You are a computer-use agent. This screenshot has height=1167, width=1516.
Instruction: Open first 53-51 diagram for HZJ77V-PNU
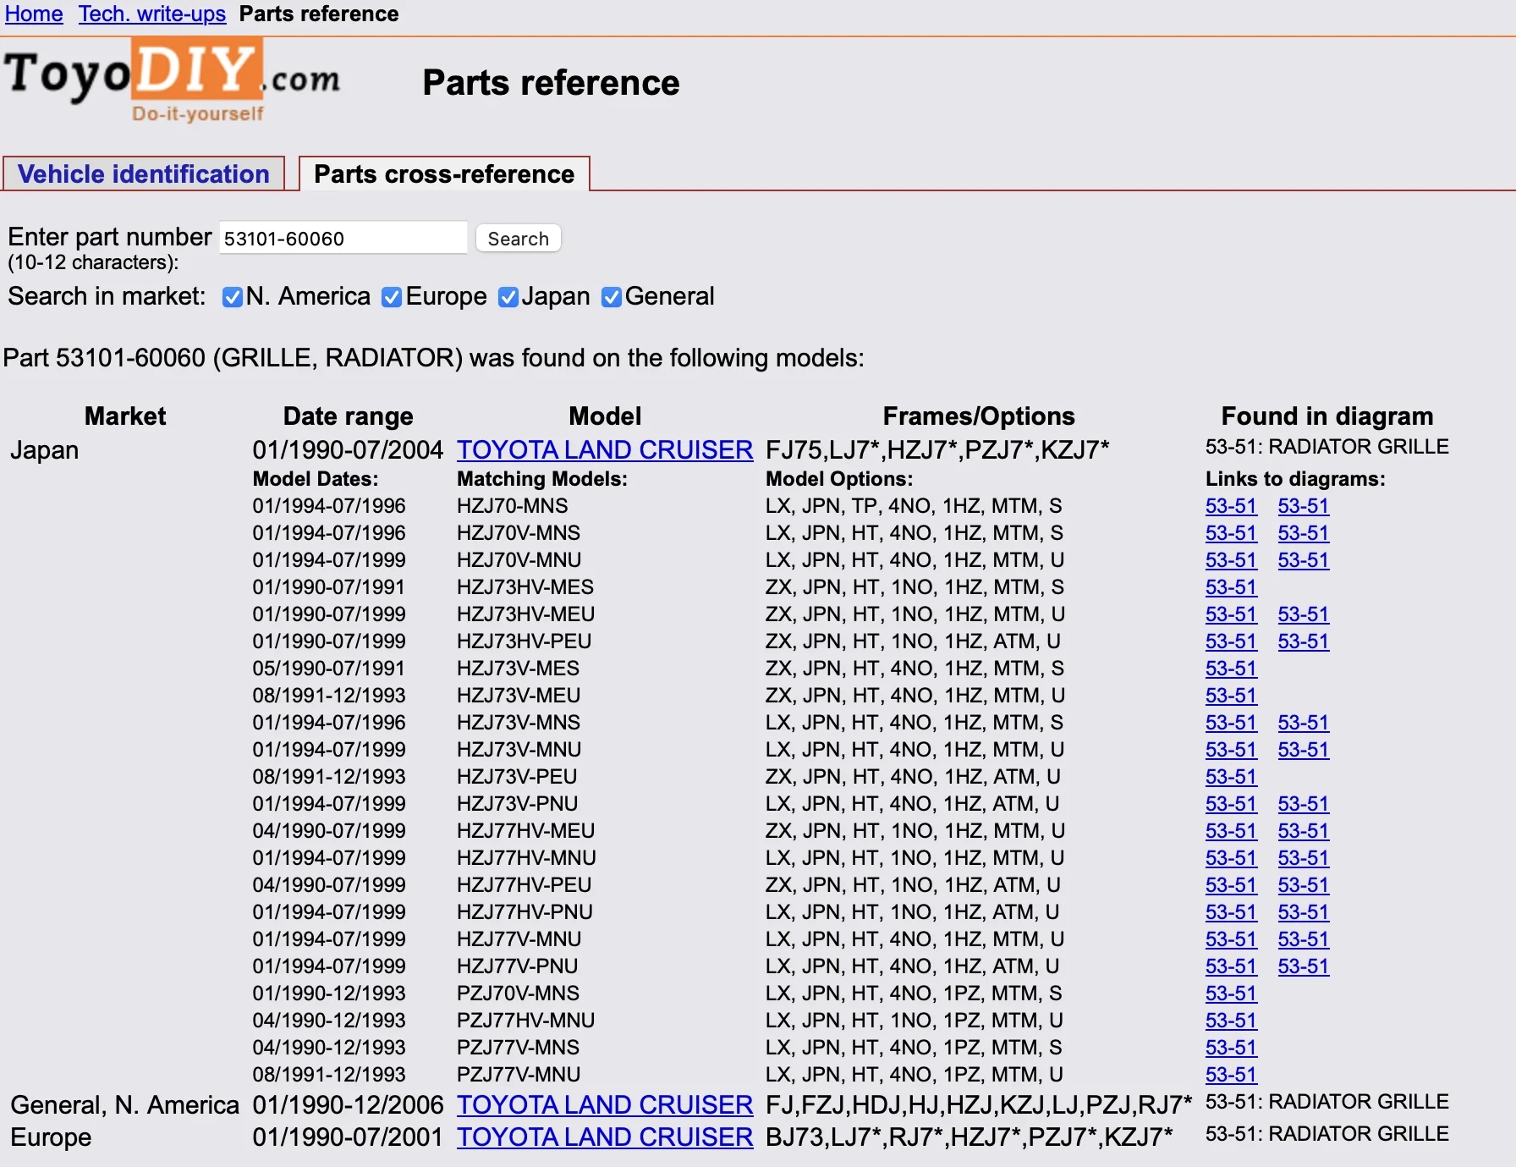click(x=1231, y=966)
